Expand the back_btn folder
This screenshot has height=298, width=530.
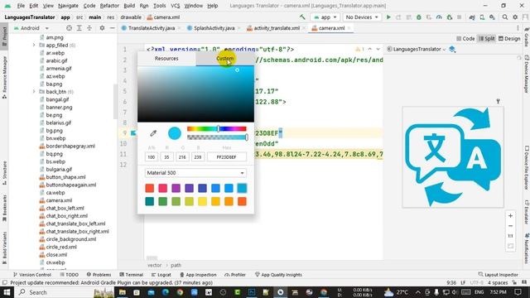pos(34,92)
